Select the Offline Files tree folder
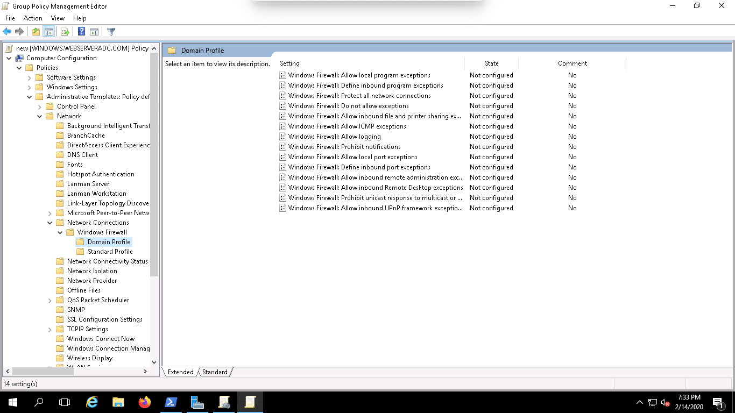735x413 pixels. (x=84, y=290)
